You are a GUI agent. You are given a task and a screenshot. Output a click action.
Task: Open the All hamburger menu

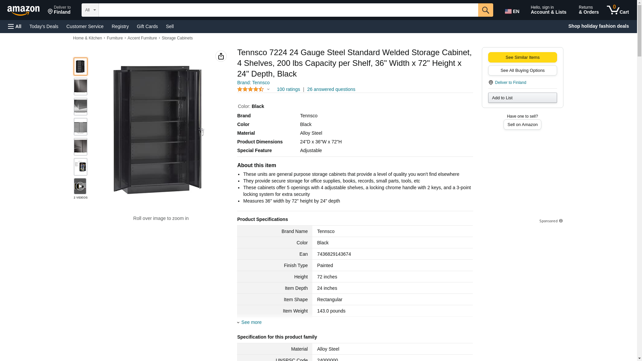(x=15, y=26)
